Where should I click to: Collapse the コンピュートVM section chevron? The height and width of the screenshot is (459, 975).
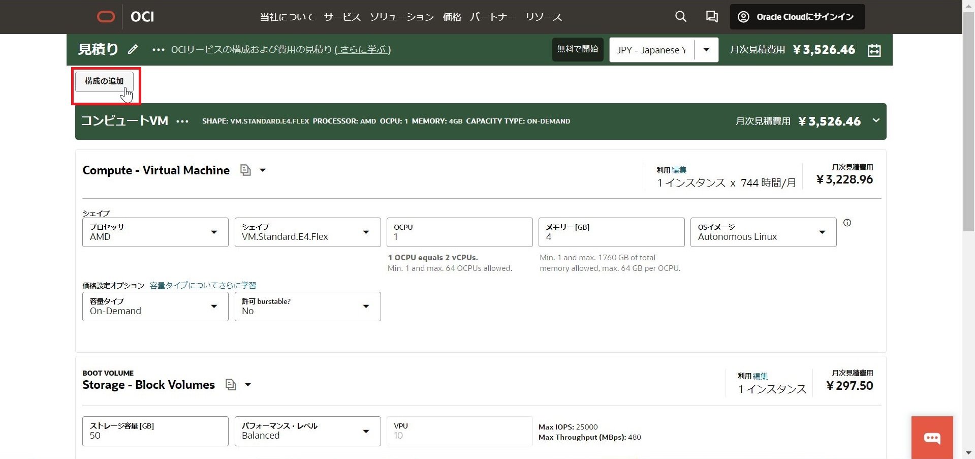coord(876,120)
